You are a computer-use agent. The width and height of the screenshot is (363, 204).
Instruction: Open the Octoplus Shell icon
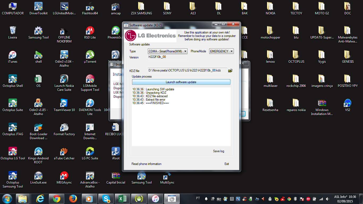(12, 81)
